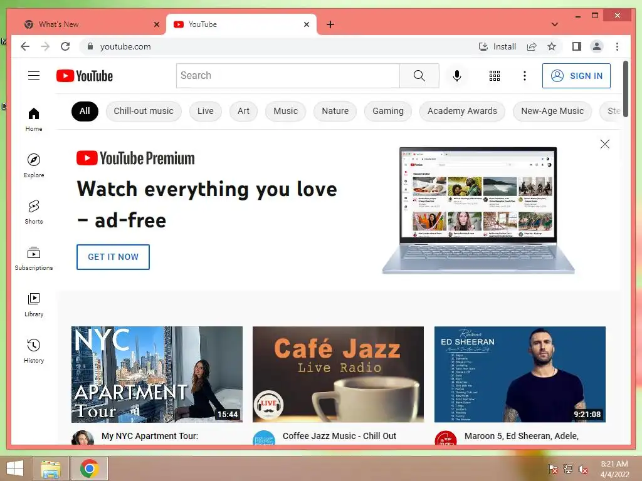
Task: Open Maroon 5, Ed Sheeran, Adele title
Action: pyautogui.click(x=521, y=436)
